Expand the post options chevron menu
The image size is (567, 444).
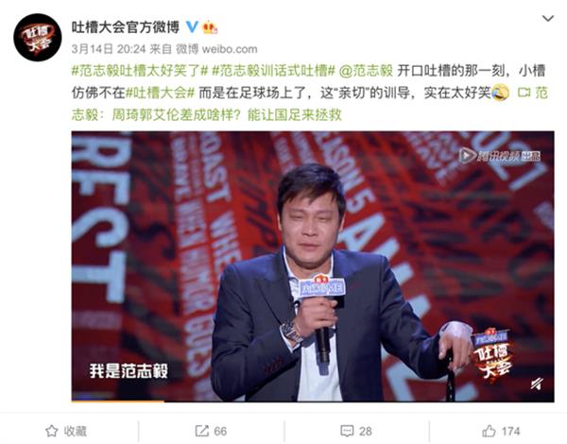pos(548,18)
